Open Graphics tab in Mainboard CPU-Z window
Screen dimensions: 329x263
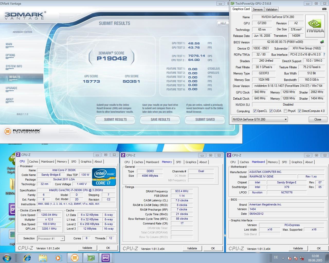[297, 162]
